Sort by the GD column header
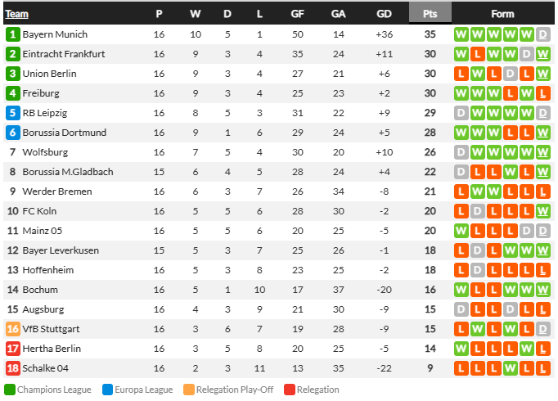 (x=384, y=14)
